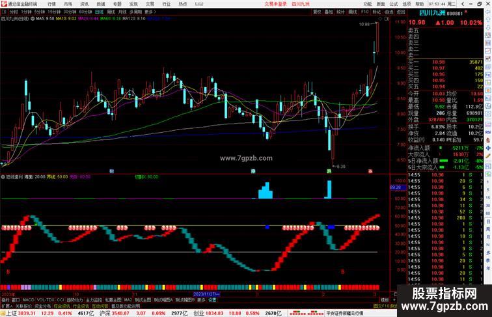Click 交易未登录 login link
Screen dimensions: 492x317
pyautogui.click(x=275, y=4)
